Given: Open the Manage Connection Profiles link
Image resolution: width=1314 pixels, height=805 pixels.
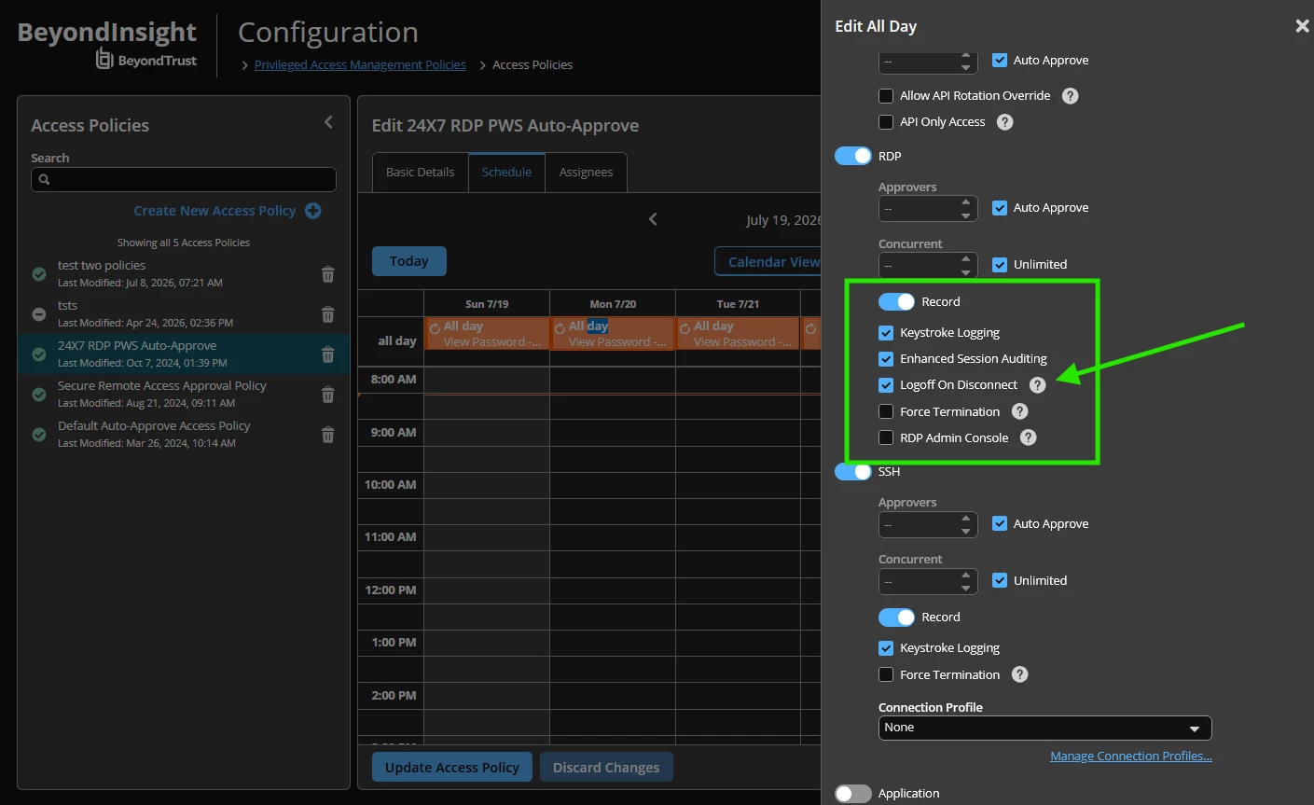Looking at the screenshot, I should 1131,756.
